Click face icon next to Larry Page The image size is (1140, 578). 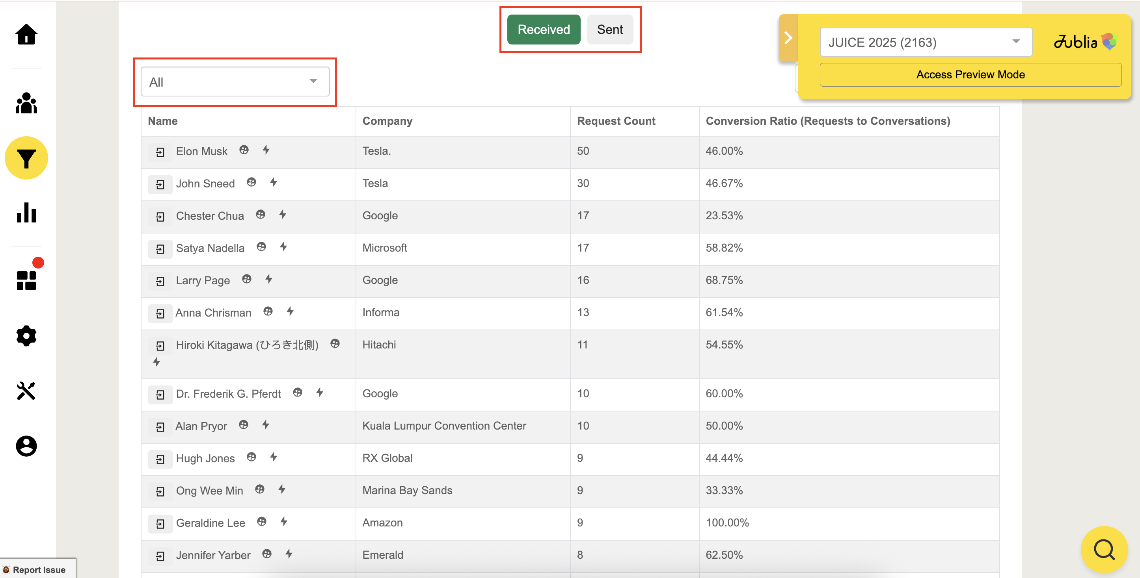pyautogui.click(x=246, y=279)
